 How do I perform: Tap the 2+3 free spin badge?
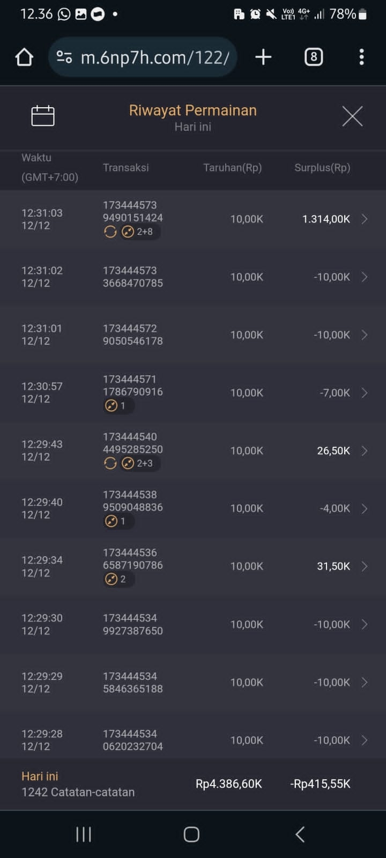click(x=138, y=463)
